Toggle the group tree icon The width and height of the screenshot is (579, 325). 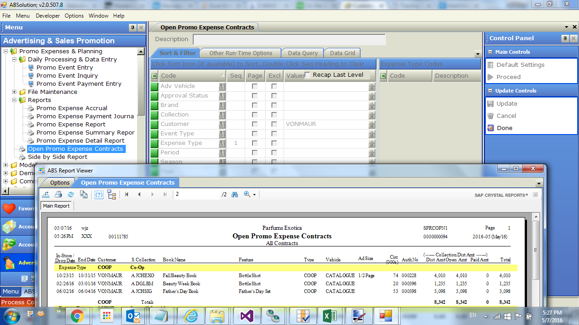pos(112,195)
